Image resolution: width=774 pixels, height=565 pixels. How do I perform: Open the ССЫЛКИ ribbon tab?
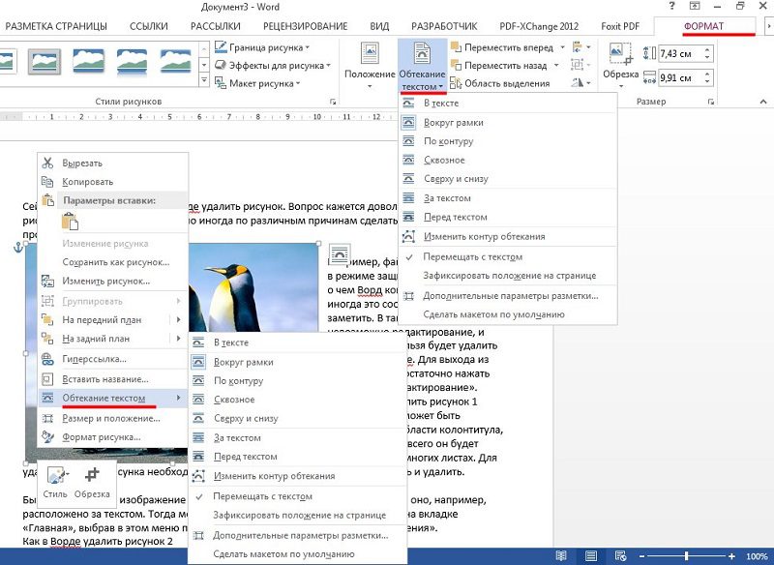tap(149, 26)
